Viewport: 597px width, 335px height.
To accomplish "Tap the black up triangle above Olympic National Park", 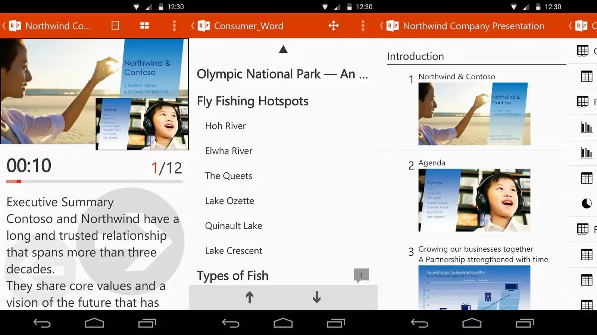I will click(x=283, y=49).
